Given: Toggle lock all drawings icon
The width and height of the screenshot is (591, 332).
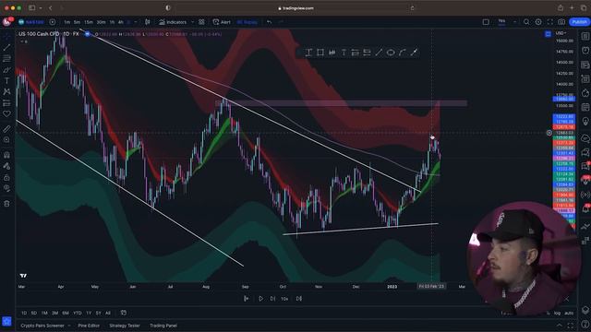Looking at the screenshot, I should coord(6,177).
